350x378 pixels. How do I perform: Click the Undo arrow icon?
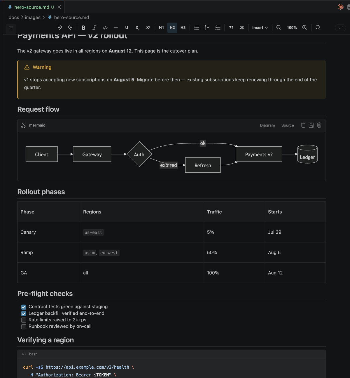click(x=60, y=27)
